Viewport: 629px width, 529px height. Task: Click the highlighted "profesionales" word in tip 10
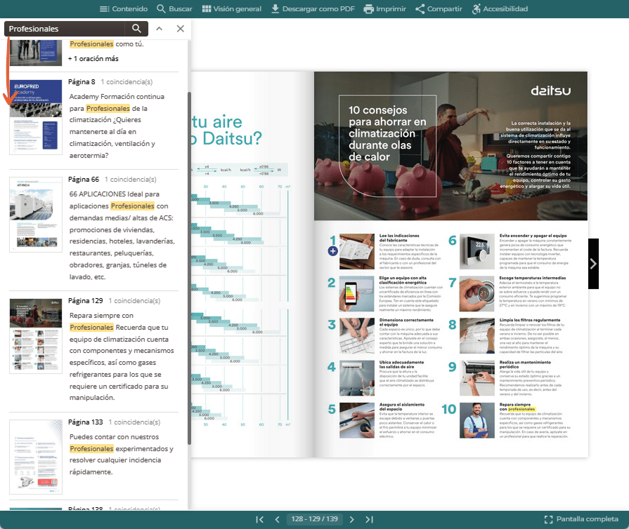[521, 409]
